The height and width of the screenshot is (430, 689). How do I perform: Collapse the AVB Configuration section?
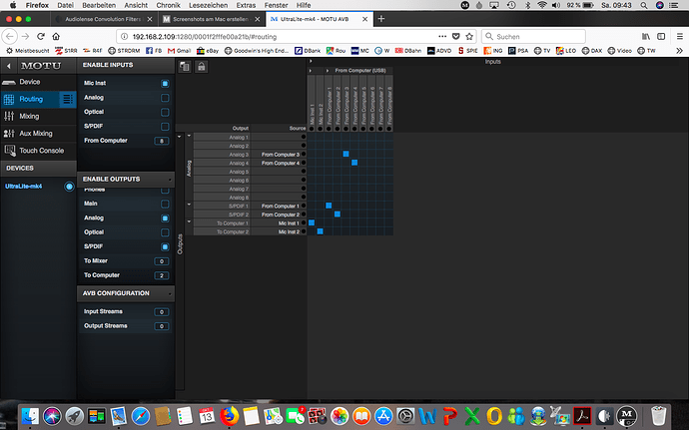170,294
